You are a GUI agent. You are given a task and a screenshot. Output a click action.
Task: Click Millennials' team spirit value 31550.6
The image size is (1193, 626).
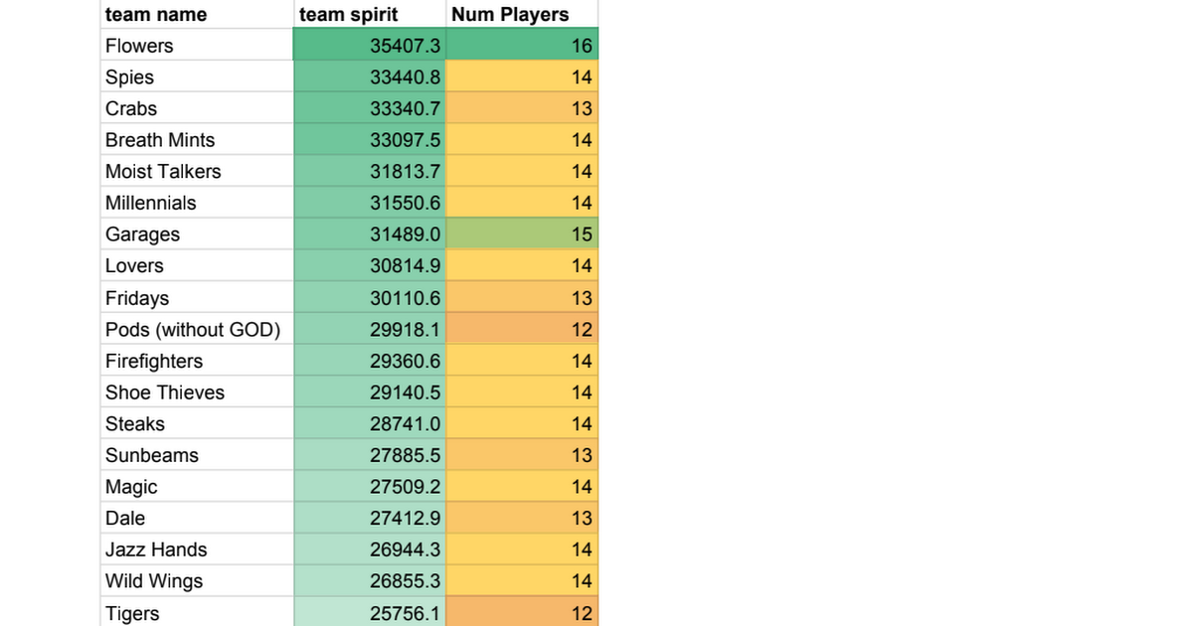[x=370, y=203]
